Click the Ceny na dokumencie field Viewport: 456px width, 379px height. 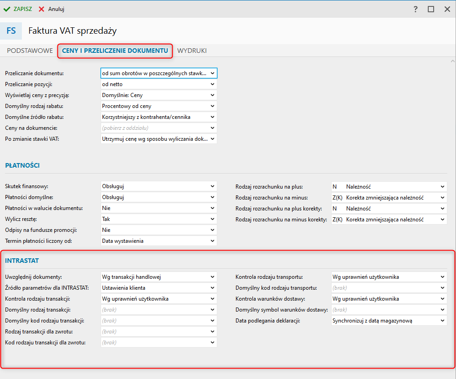[x=155, y=128]
